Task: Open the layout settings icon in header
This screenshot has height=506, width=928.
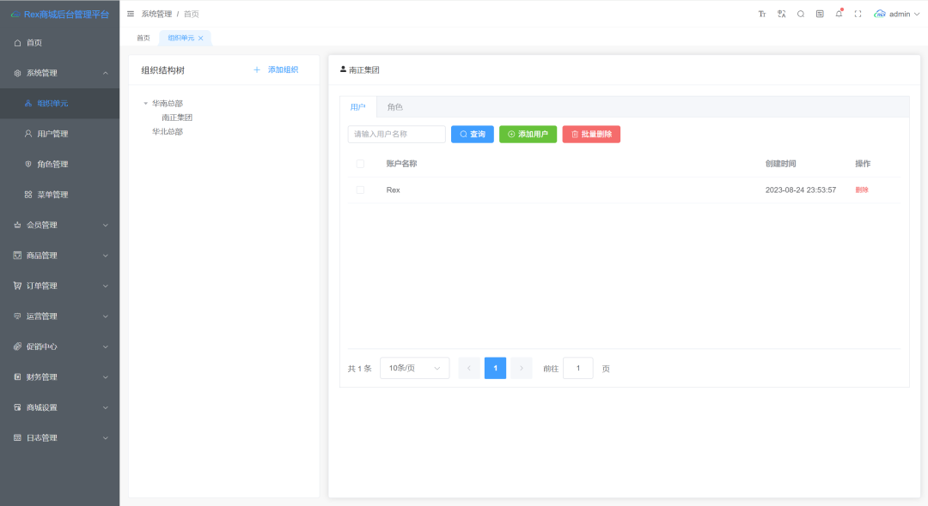Action: coord(820,14)
